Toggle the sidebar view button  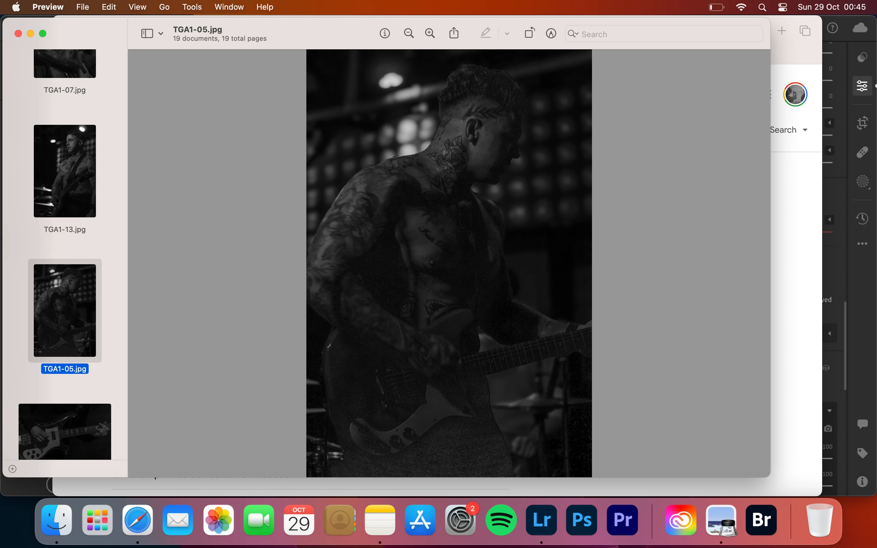pyautogui.click(x=147, y=34)
